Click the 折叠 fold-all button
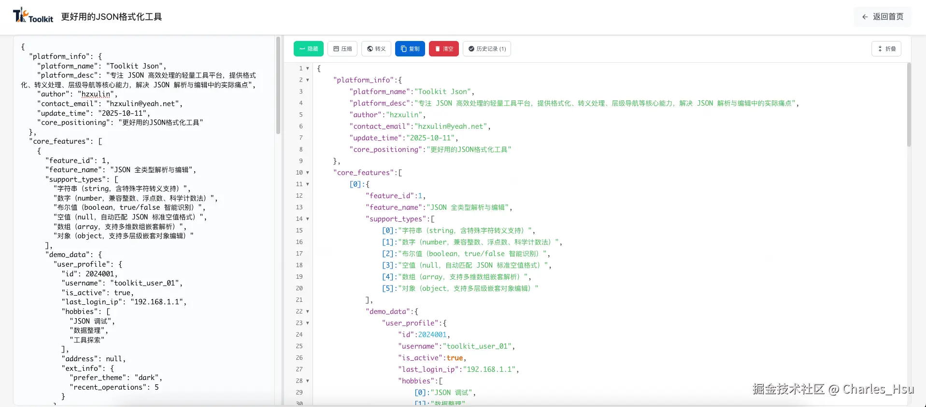Viewport: 926px width, 407px height. coord(886,49)
